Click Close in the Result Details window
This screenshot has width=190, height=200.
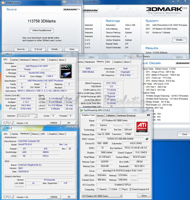click(184, 134)
